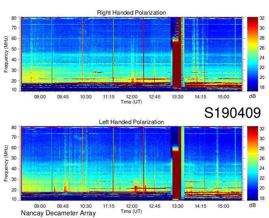The image size is (269, 218).
Task: Click "10:30" tick under the Right Handed plot
Action: (x=86, y=97)
